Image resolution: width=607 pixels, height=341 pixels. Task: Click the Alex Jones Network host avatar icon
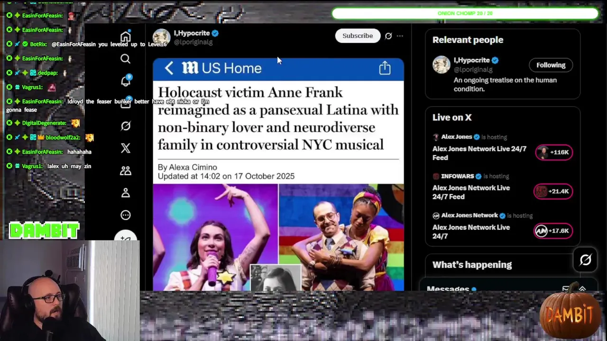pos(436,215)
